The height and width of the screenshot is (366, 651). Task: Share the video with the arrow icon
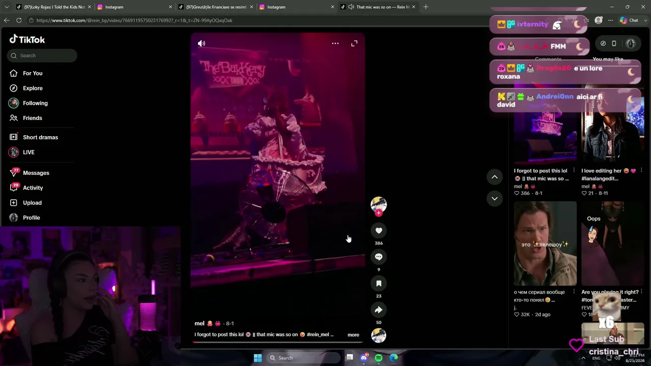pos(378,310)
